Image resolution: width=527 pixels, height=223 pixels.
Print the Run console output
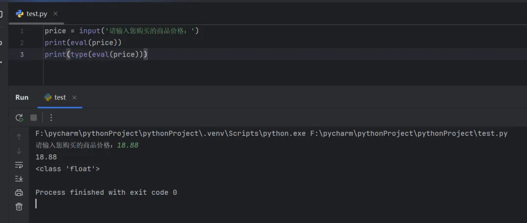coord(19,192)
